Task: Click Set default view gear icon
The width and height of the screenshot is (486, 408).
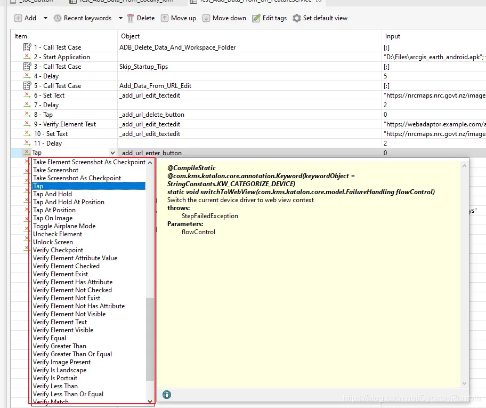Action: [x=297, y=18]
